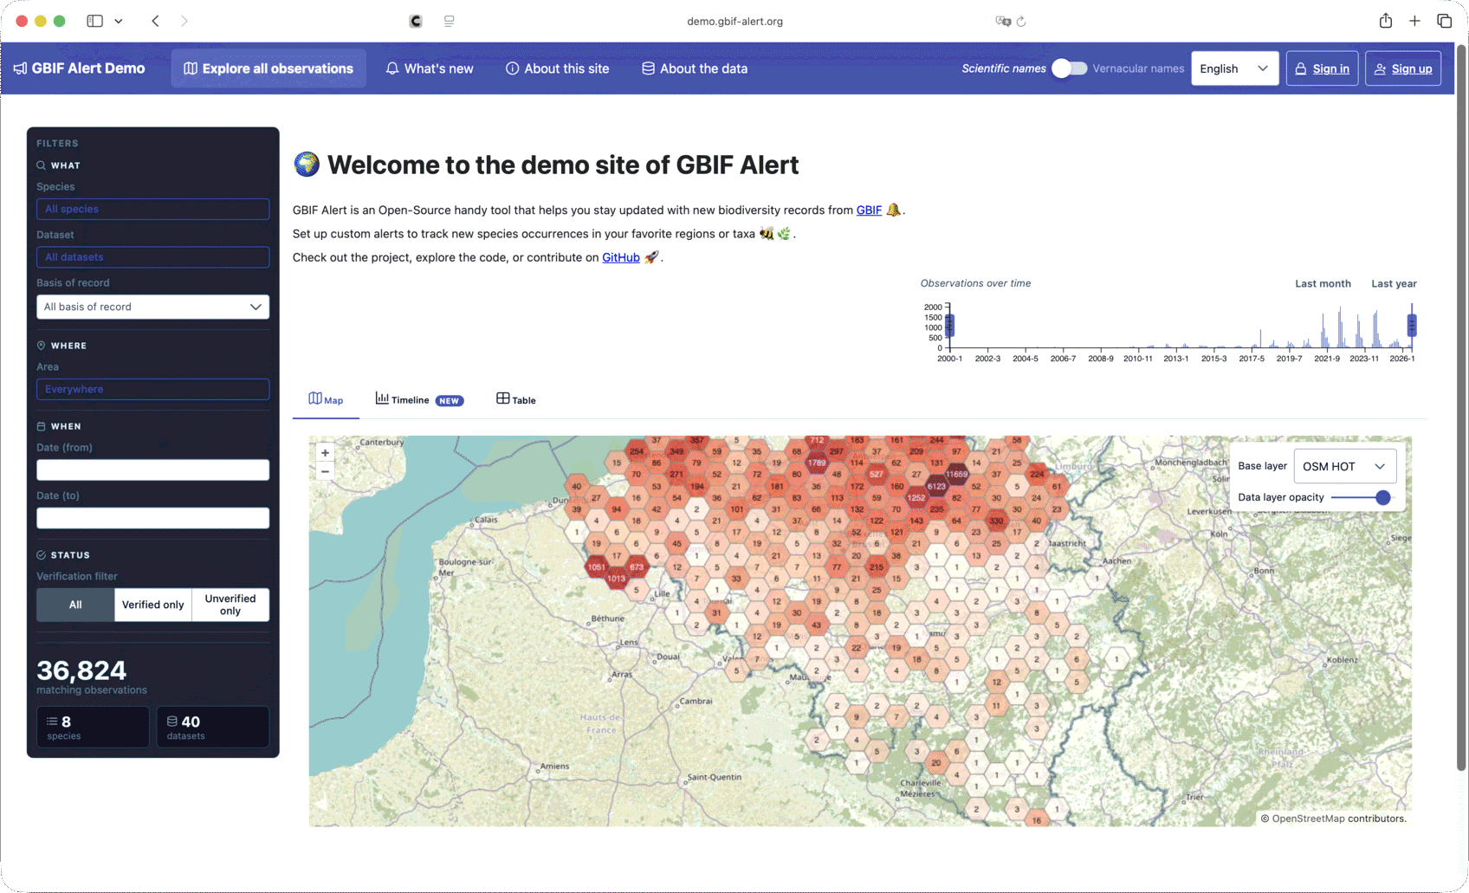Image resolution: width=1469 pixels, height=893 pixels.
Task: Open a new browser tab
Action: pyautogui.click(x=1414, y=21)
